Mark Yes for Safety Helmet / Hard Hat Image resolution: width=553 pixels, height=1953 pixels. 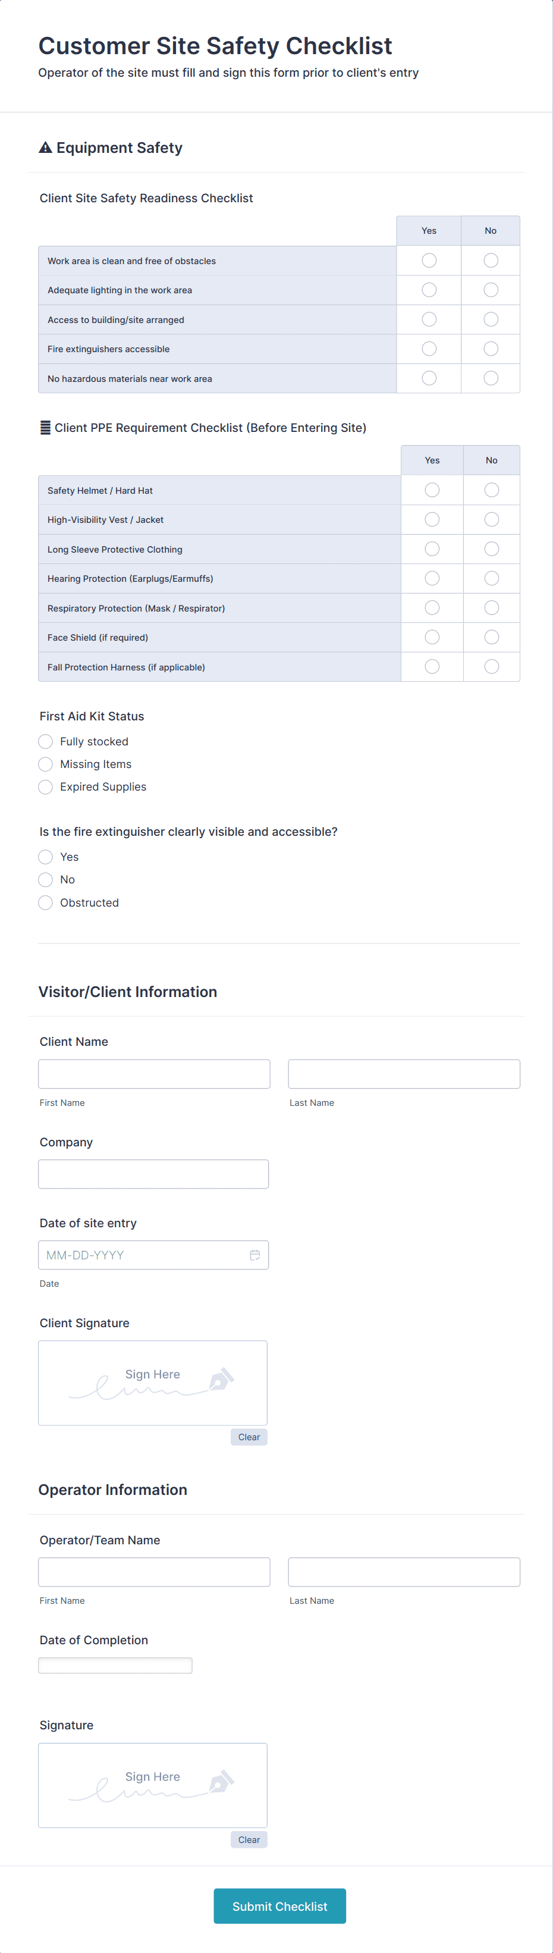coord(432,490)
